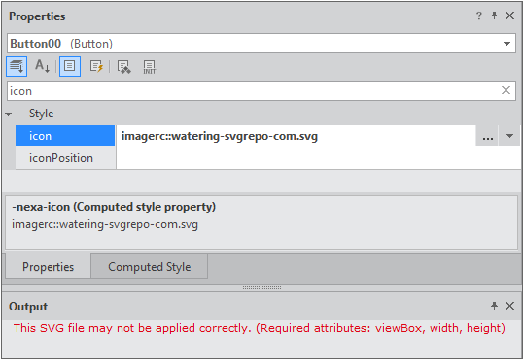Open help for Properties panel
523x359 pixels.
[x=479, y=16]
